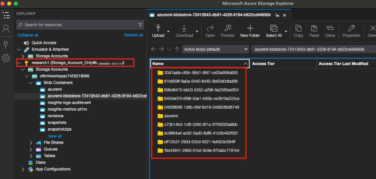Image resolution: width=376 pixels, height=179 pixels.
Task: Sort by the Name column header
Action: 200,64
